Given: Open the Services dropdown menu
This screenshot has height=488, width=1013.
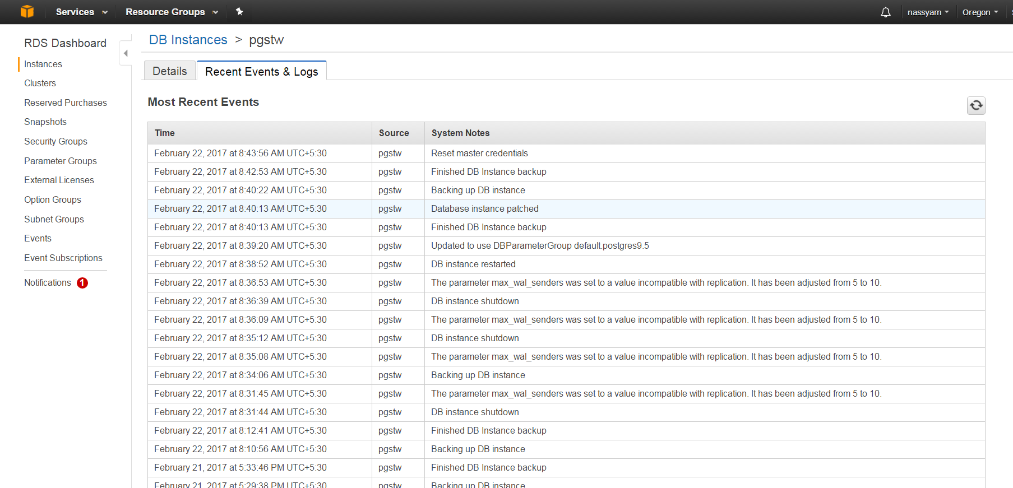Looking at the screenshot, I should click(81, 12).
